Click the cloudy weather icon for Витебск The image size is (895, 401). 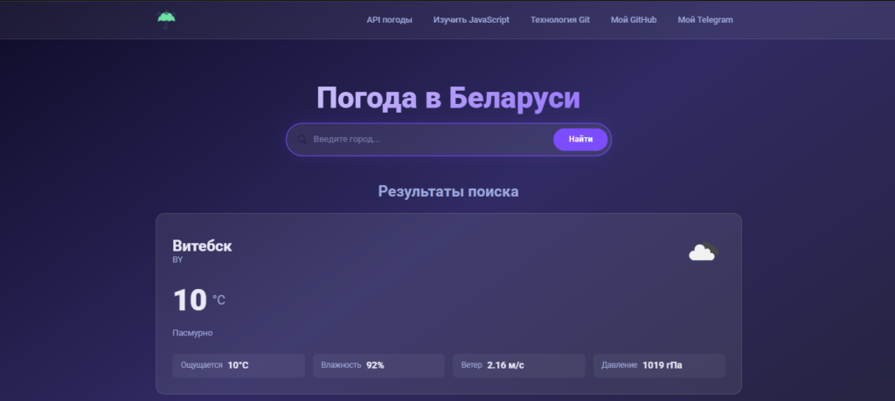coord(704,252)
